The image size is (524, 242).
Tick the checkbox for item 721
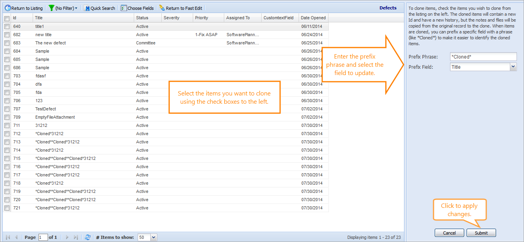tap(7, 208)
